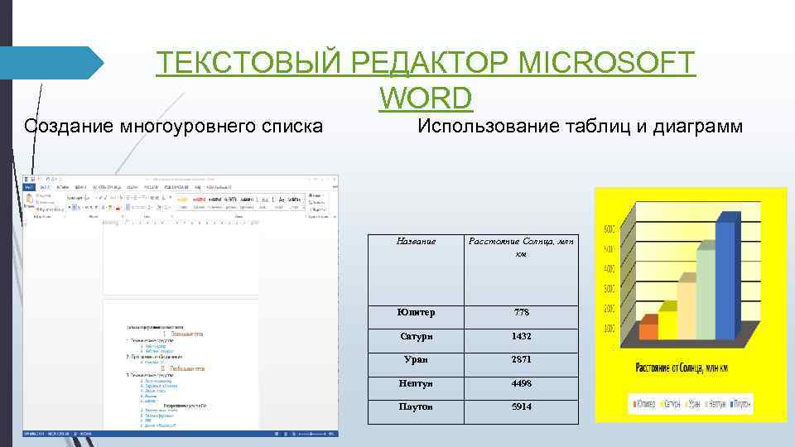This screenshot has width=795, height=447.
Task: Click the table cell with value 4498
Action: tap(521, 389)
